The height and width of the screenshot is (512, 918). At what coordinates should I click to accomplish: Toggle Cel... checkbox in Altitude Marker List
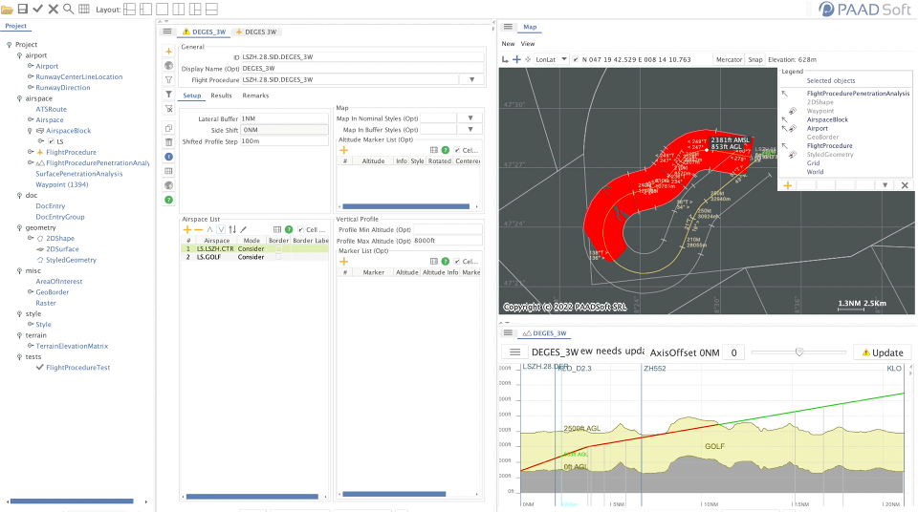point(457,150)
